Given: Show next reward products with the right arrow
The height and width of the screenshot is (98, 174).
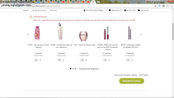Looking at the screenshot, I should pyautogui.click(x=141, y=34).
